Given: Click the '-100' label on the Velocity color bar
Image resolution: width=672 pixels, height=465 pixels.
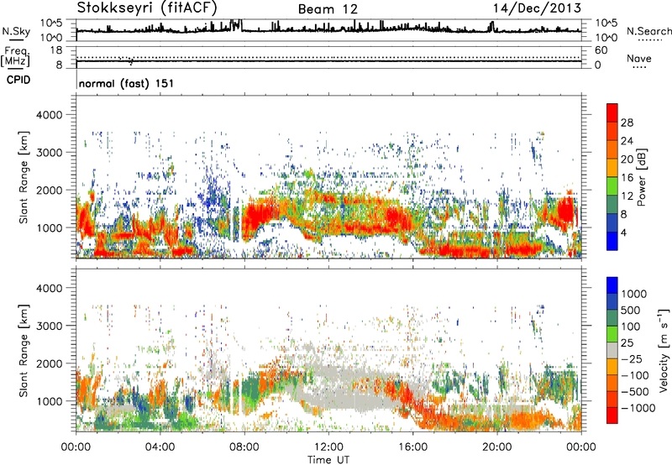Looking at the screenshot, I should pos(635,375).
